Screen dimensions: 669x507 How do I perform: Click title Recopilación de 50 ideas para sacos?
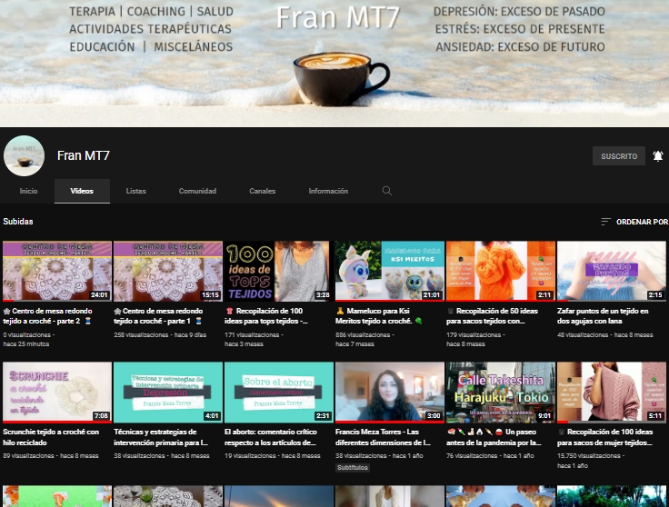[x=493, y=316]
